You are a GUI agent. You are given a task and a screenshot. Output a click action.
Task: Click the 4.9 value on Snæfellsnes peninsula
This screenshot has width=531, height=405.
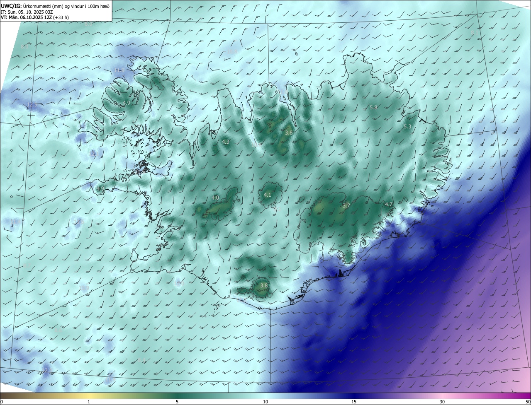pos(100,188)
